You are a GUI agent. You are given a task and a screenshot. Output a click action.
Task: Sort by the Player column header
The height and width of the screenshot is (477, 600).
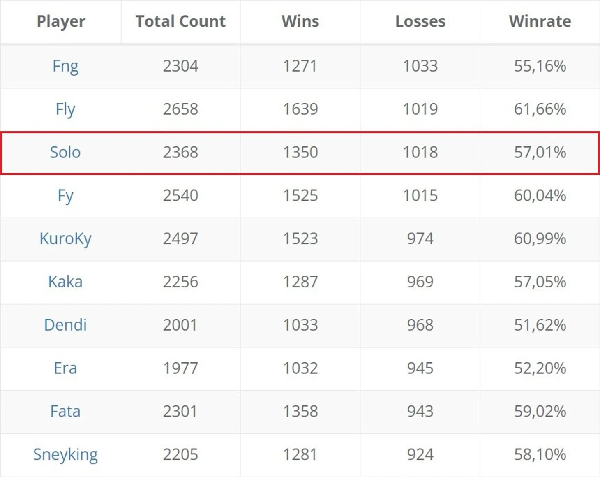point(61,21)
